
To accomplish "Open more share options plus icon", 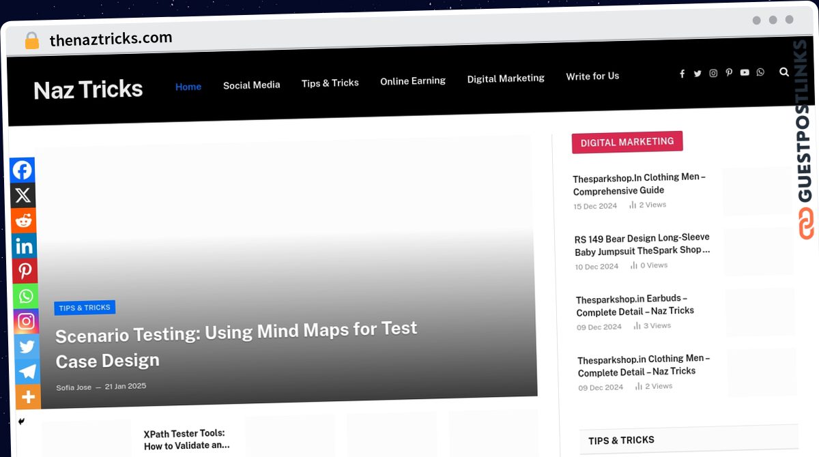I will point(29,397).
